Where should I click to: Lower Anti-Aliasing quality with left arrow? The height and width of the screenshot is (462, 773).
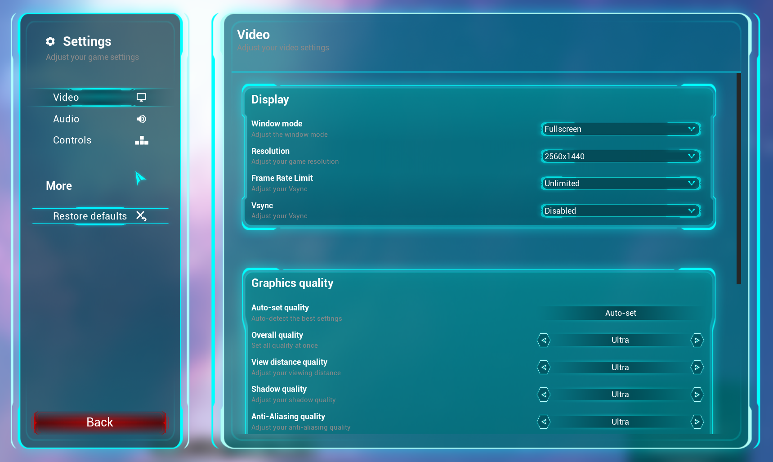544,422
